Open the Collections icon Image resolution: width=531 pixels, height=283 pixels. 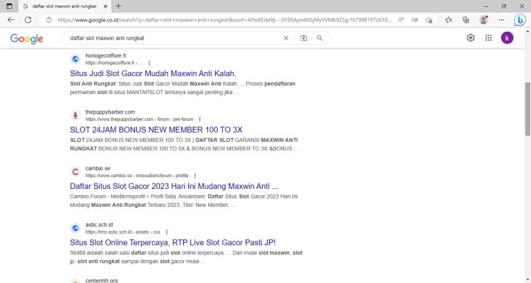click(466, 20)
